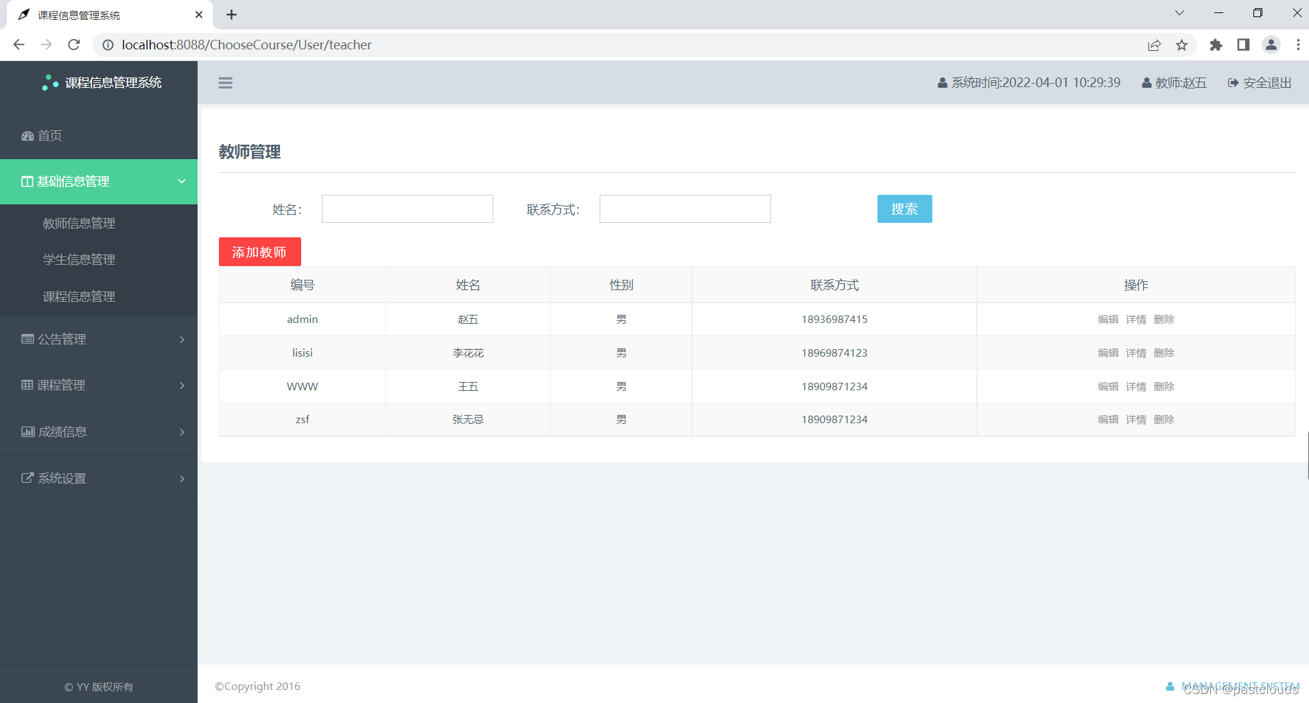1309x703 pixels.
Task: Click the table icon beside 课程管理
Action: tap(27, 385)
